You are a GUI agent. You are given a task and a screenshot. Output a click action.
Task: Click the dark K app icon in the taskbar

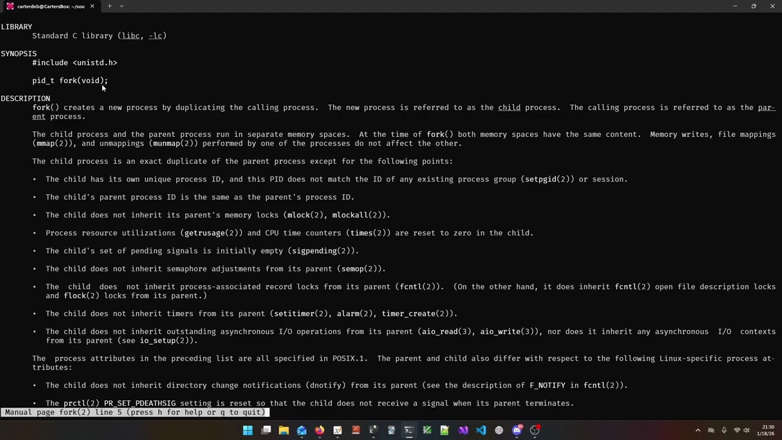[x=373, y=430]
